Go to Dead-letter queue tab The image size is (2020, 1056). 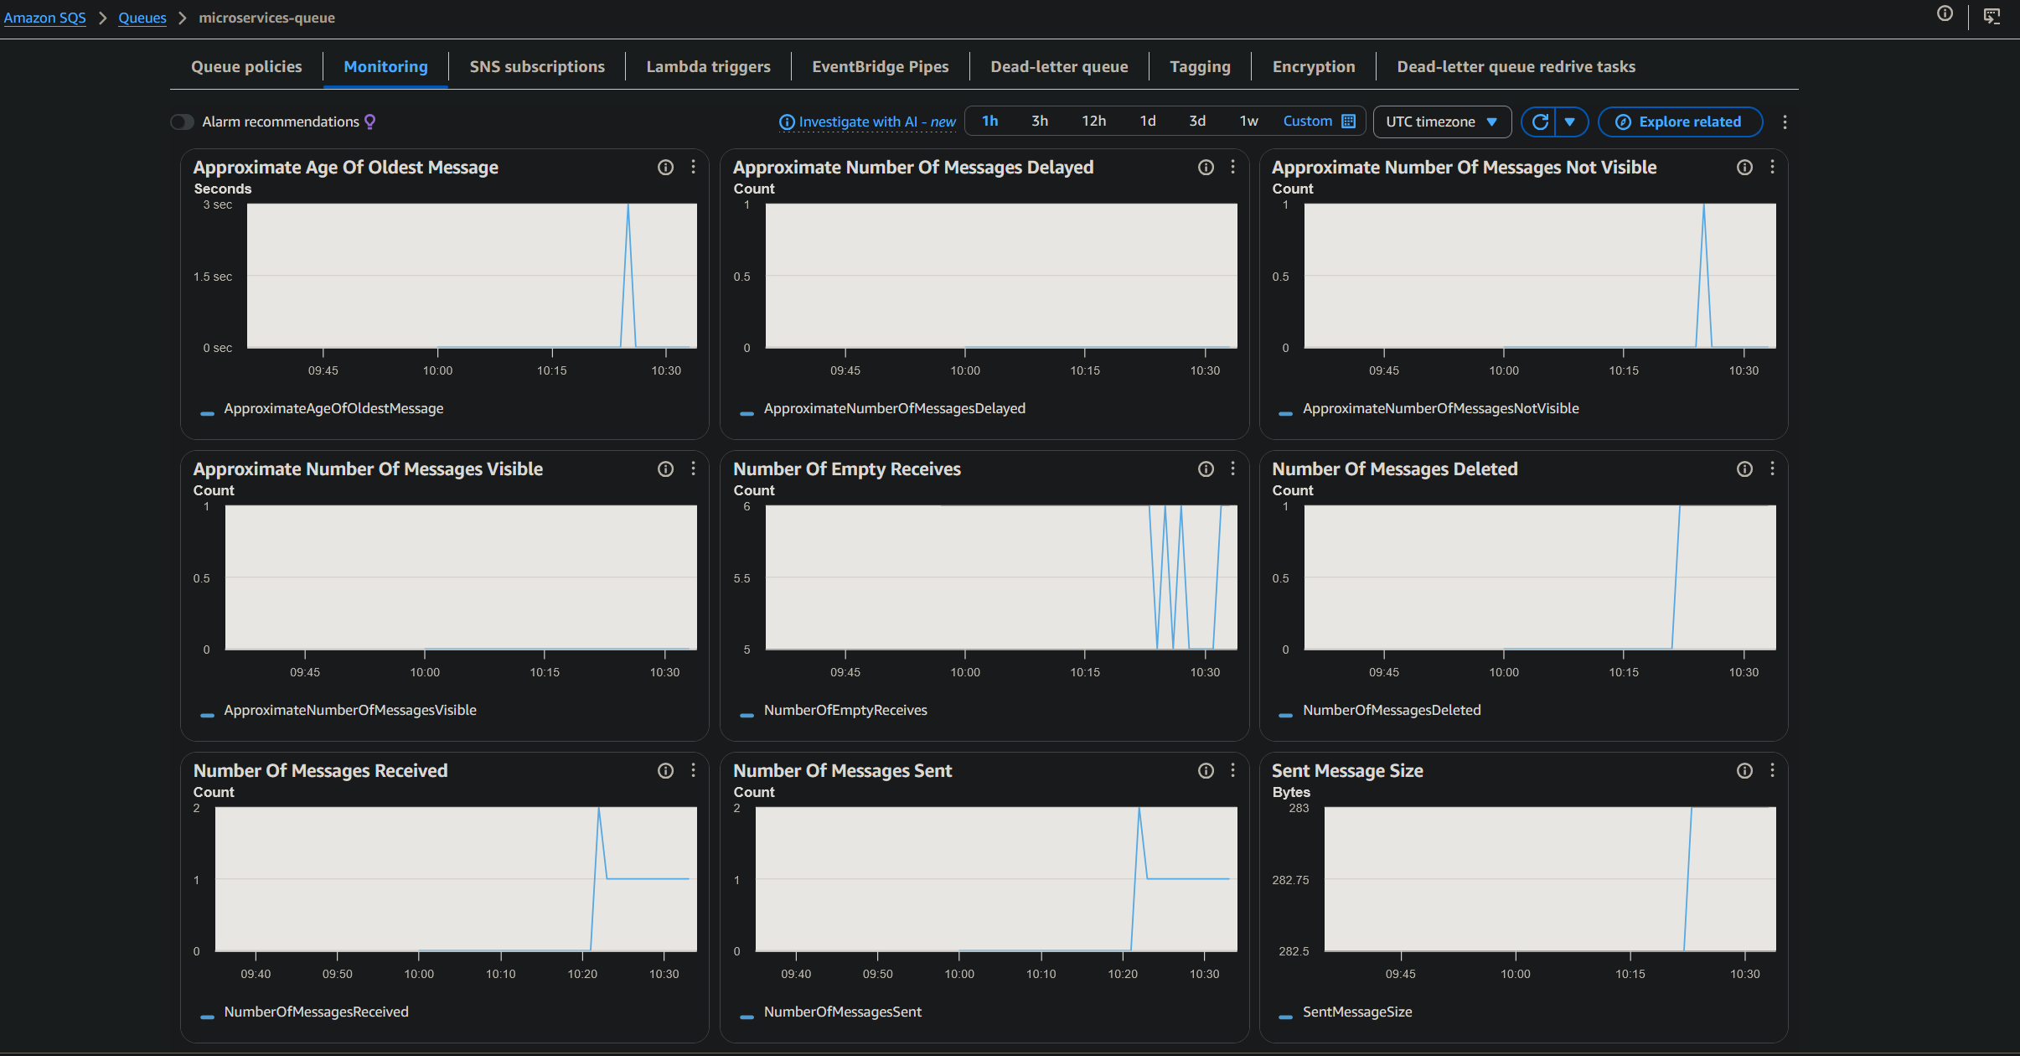[x=1059, y=67]
